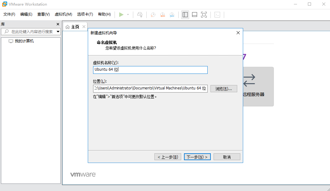The width and height of the screenshot is (330, 191).
Task: Open the 编辑(E) menu
Action: (26, 14)
